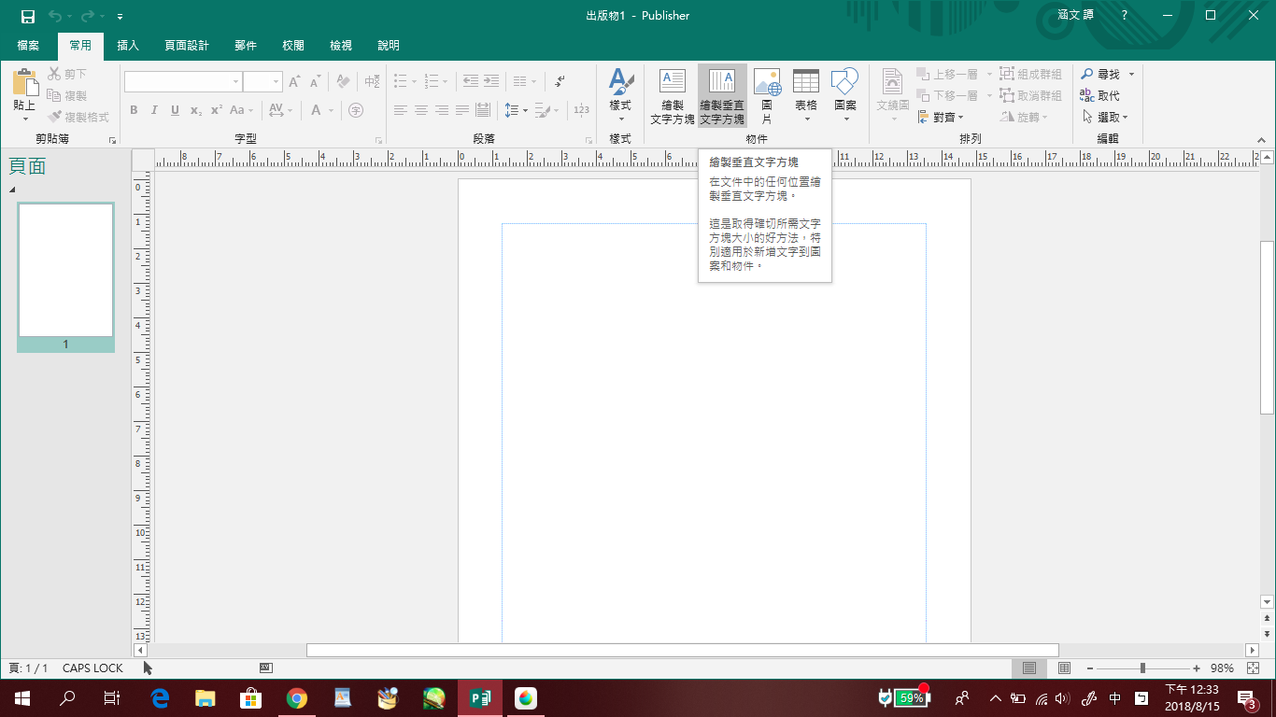Screen dimensions: 1276x717
Task: Toggle single-page view in the status bar
Action: point(1028,668)
